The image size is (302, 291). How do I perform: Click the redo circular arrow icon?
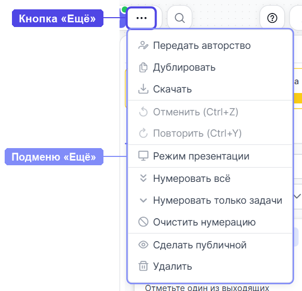click(x=143, y=133)
